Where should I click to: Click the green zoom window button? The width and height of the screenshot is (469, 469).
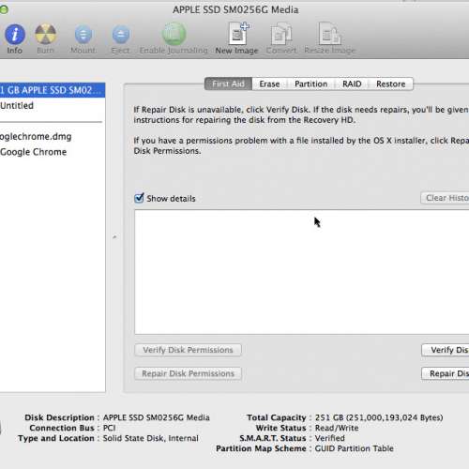(4, 9)
